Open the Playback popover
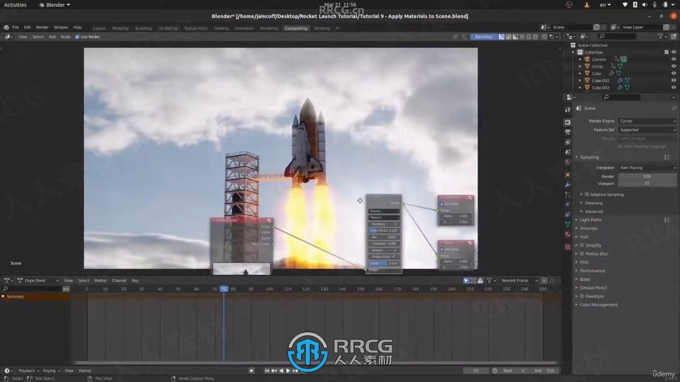The height and width of the screenshot is (382, 680). tap(29, 370)
